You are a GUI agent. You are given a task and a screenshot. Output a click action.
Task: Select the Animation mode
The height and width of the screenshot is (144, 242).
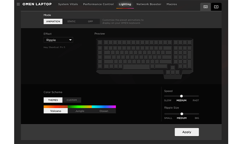[53, 21]
